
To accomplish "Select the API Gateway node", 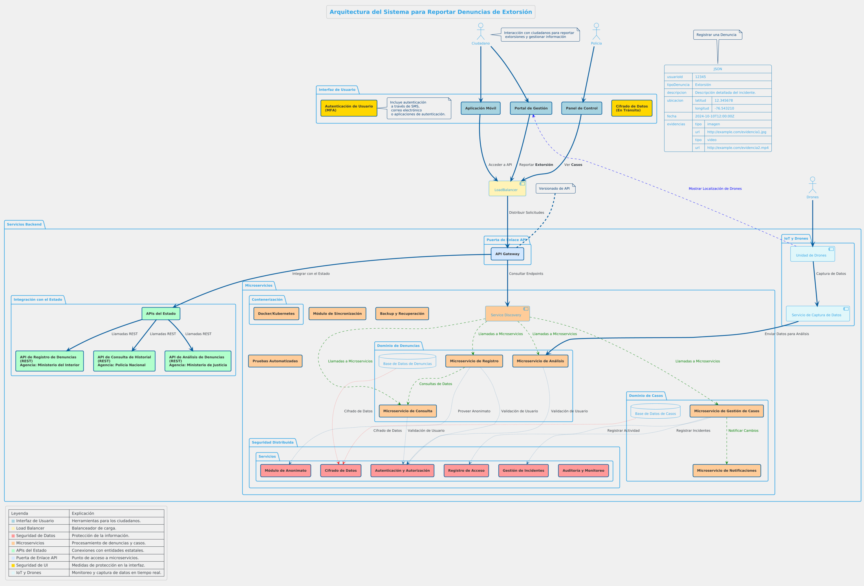I will (x=507, y=254).
